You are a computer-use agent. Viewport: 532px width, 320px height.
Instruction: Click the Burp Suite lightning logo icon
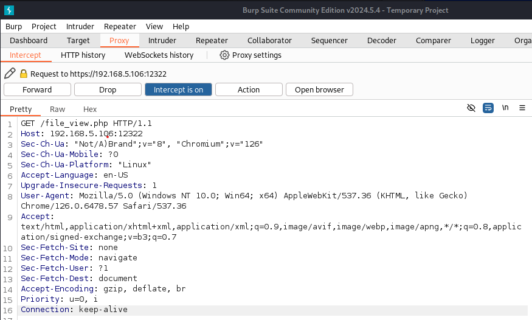click(9, 10)
